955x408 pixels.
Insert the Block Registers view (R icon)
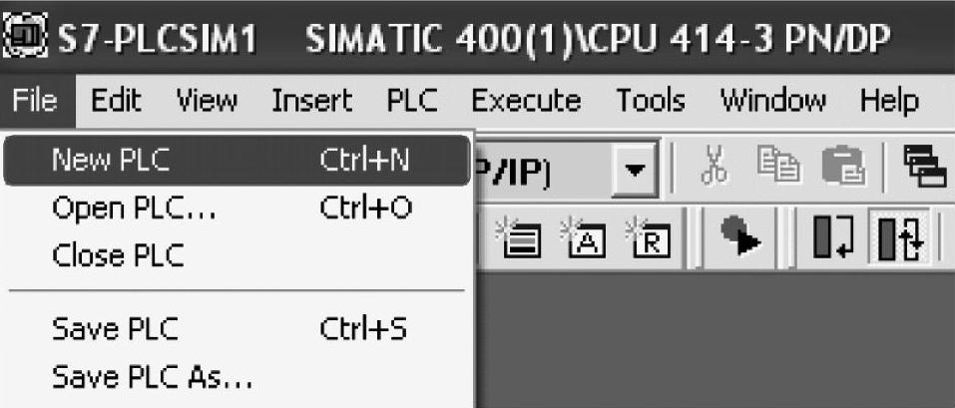tap(648, 239)
